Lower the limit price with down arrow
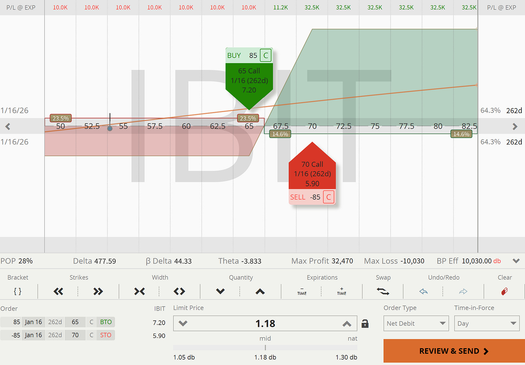This screenshot has width=525, height=365. tap(183, 324)
